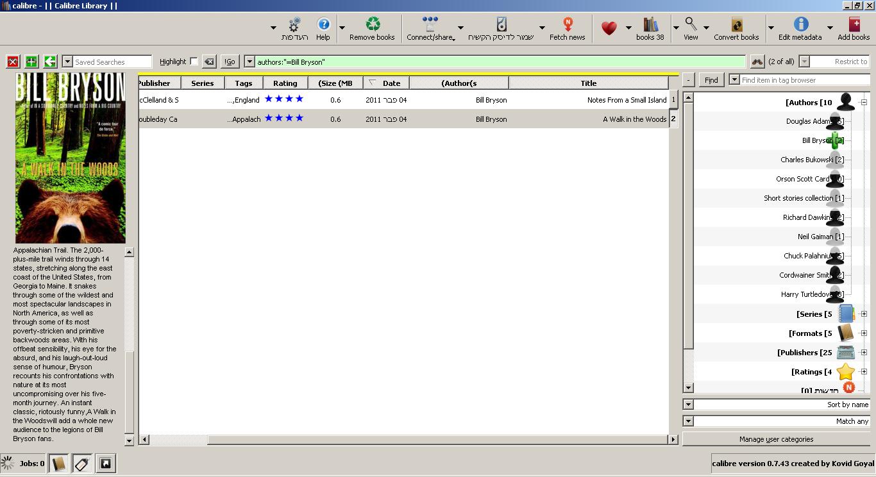Click the red heart donate icon
Image resolution: width=876 pixels, height=477 pixels.
point(609,28)
